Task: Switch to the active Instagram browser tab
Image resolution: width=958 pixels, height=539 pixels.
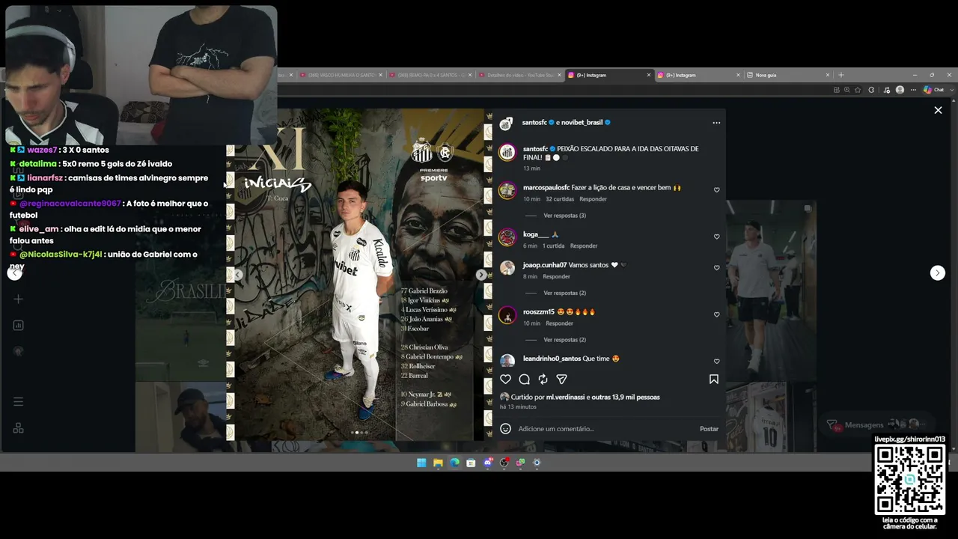Action: pyautogui.click(x=609, y=75)
